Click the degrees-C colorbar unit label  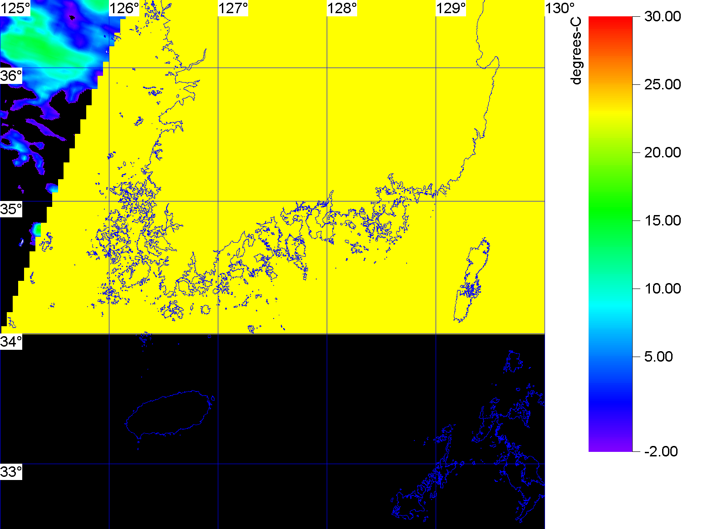pyautogui.click(x=576, y=51)
